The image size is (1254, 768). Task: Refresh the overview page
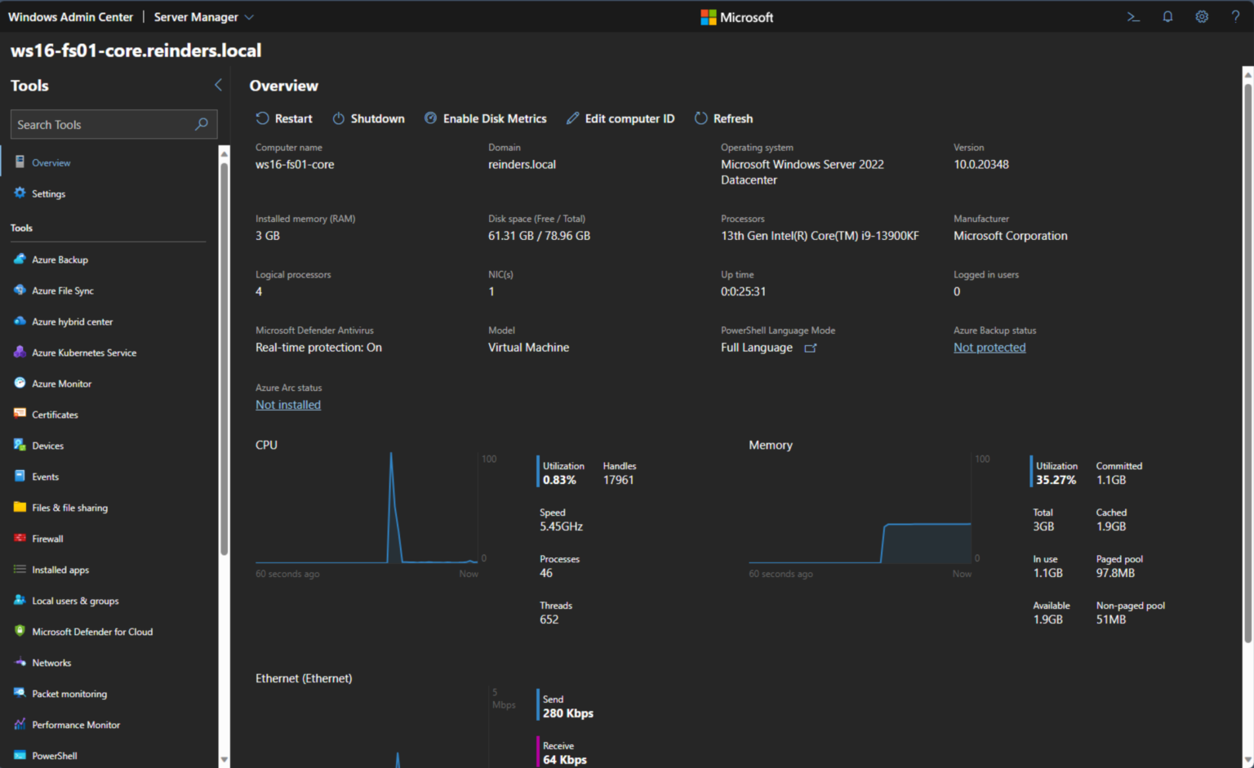click(724, 118)
